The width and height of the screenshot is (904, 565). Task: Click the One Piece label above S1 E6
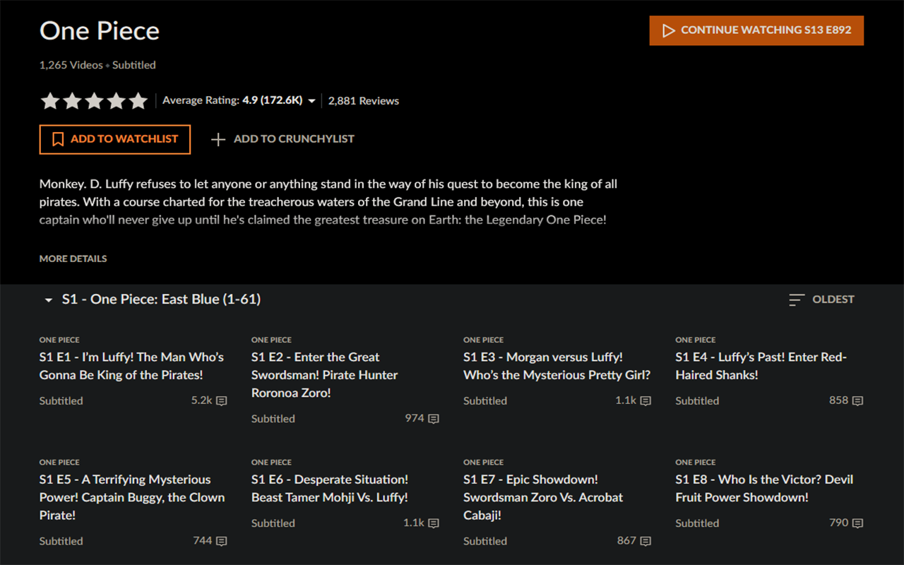[271, 462]
